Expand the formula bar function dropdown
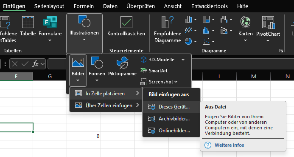 (42, 64)
